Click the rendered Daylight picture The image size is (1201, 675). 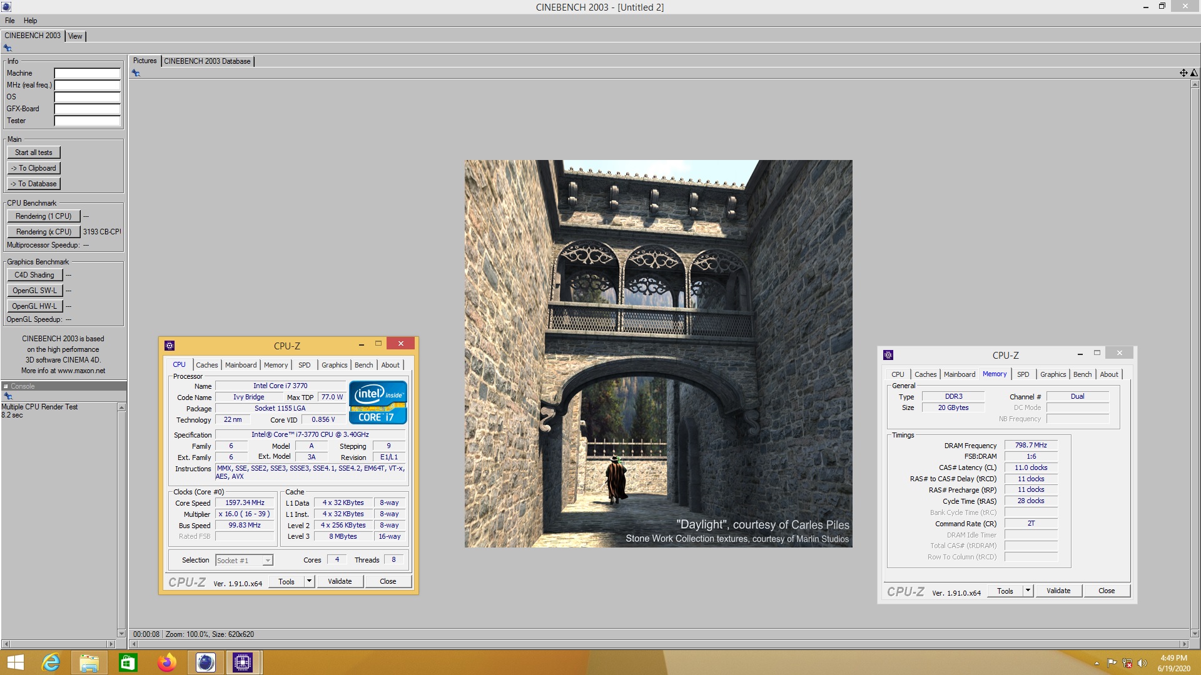pos(658,354)
